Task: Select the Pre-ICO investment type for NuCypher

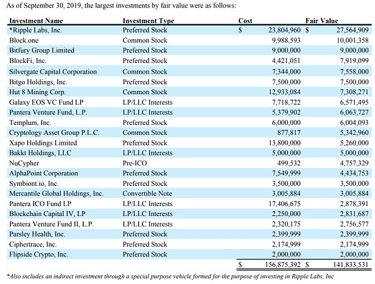Action: click(x=136, y=163)
